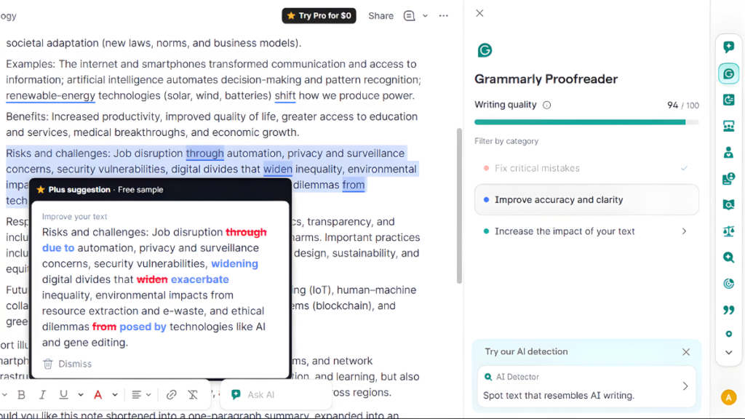Expand the comments dropdown chevron
Screen dimensions: 745x419
[425, 16]
